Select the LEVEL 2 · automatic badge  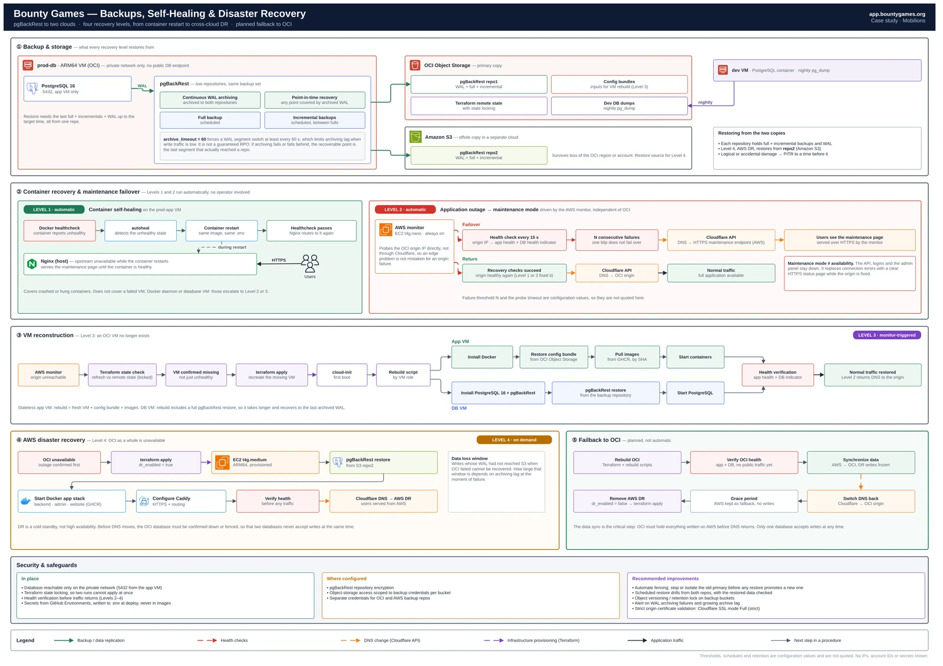pos(405,209)
